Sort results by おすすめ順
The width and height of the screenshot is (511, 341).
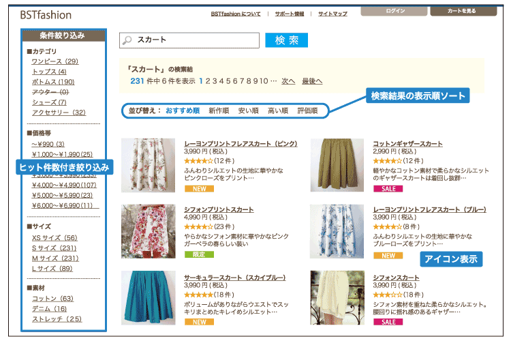coord(183,110)
